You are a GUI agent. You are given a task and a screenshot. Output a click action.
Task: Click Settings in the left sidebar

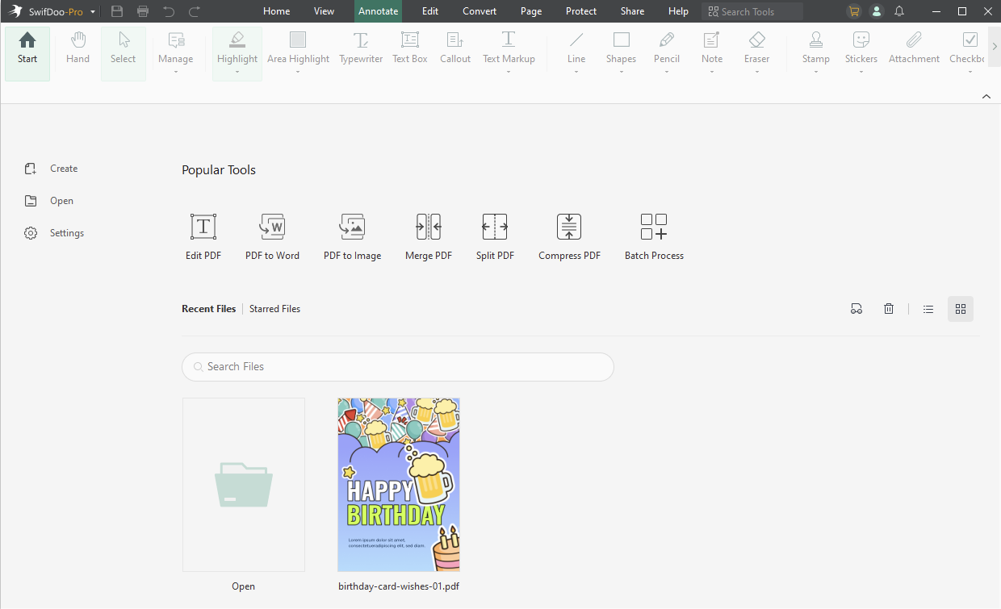coord(55,233)
